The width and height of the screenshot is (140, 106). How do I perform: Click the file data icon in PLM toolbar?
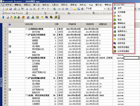coord(8,17)
